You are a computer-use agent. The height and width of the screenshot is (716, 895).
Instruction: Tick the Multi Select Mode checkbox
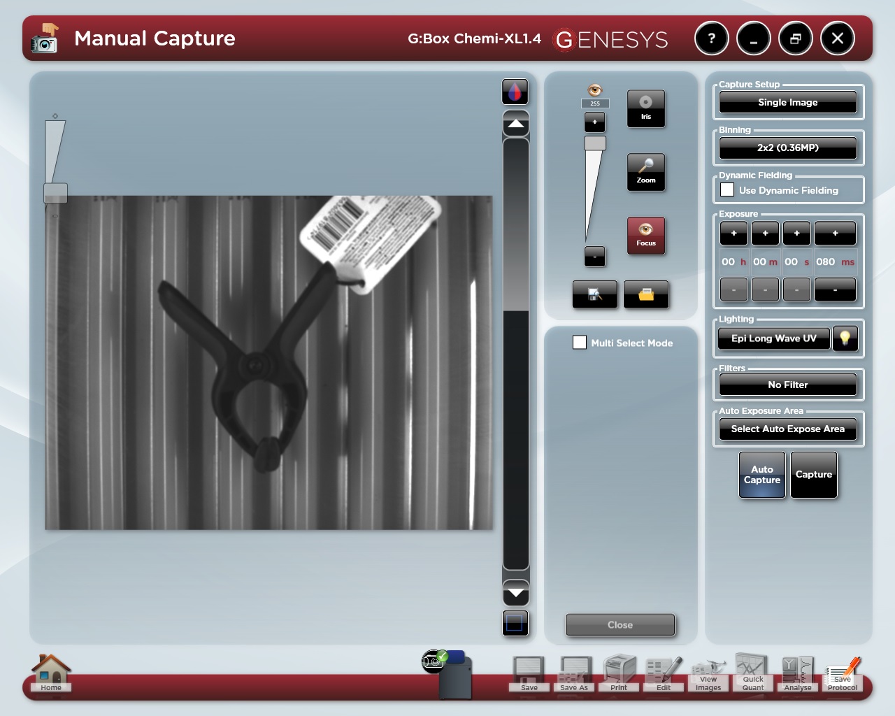point(580,342)
